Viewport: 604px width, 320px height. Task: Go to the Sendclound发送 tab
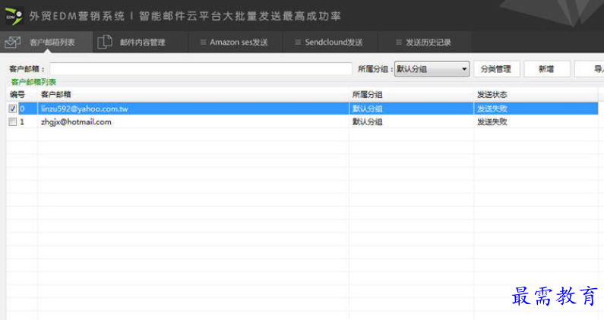(330, 42)
